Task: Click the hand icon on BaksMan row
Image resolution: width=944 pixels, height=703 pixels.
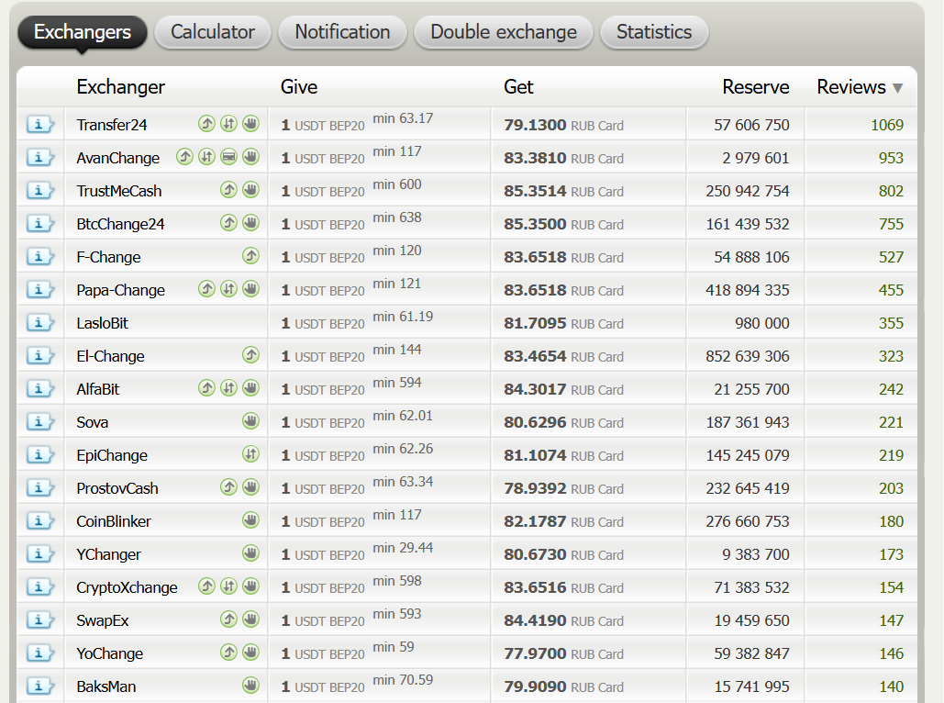Action: pos(250,685)
